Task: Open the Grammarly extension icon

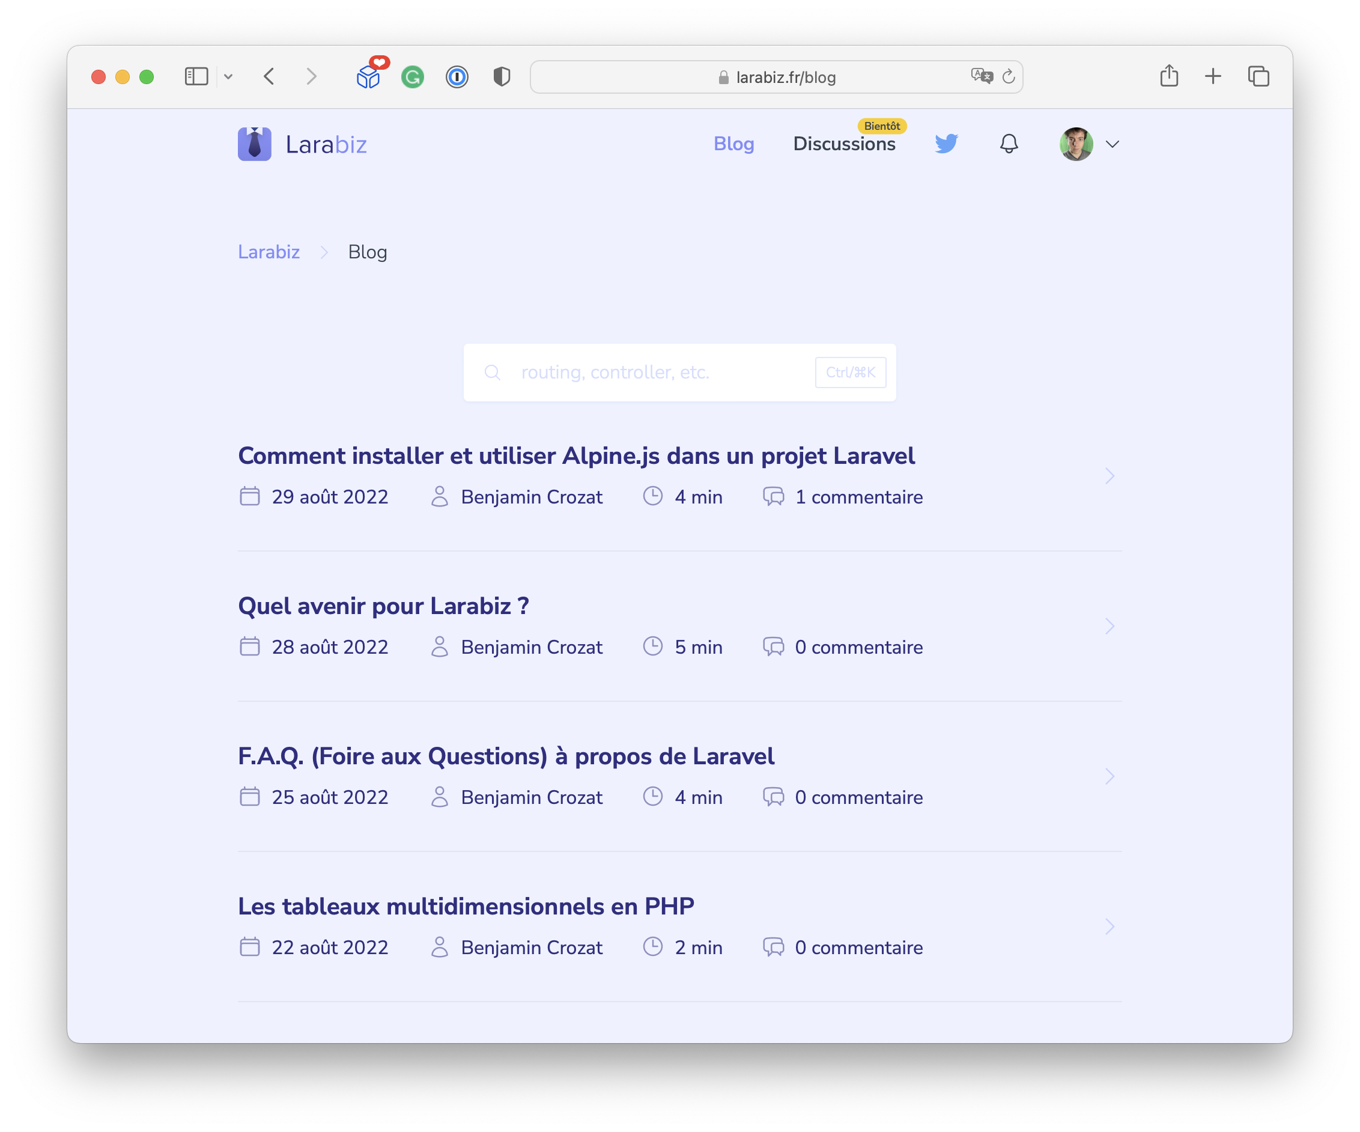Action: click(x=413, y=77)
